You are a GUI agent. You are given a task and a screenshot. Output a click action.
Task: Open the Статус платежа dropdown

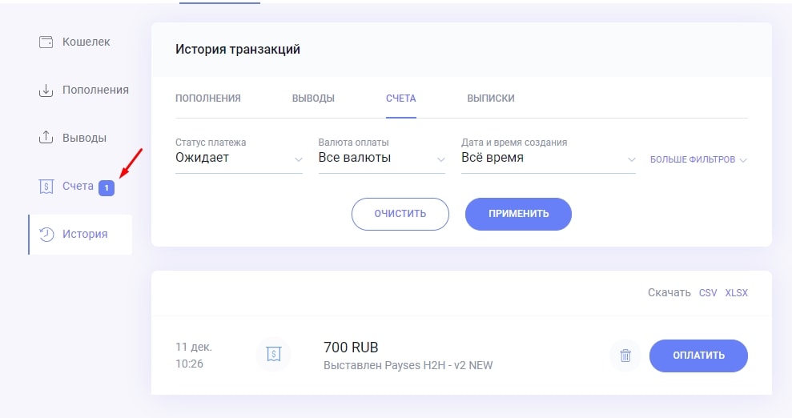pos(239,159)
